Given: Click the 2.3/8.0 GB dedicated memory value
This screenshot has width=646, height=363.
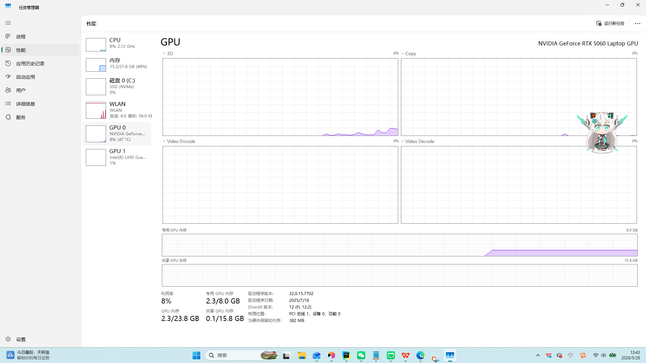Looking at the screenshot, I should pos(223,301).
